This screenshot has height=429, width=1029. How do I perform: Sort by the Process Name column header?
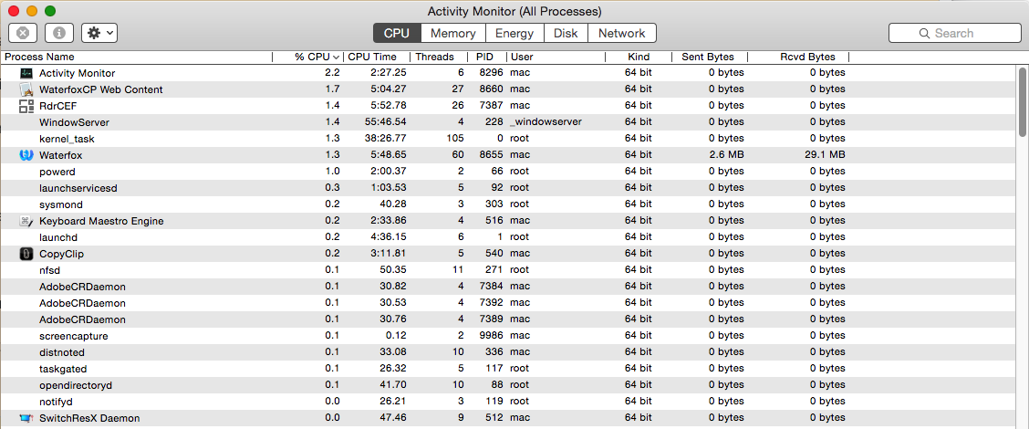[x=137, y=58]
